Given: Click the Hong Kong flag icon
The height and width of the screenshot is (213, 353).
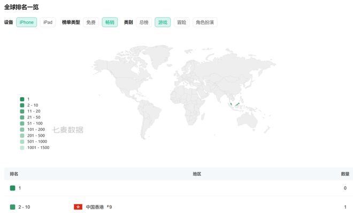Looking at the screenshot, I should 78,207.
